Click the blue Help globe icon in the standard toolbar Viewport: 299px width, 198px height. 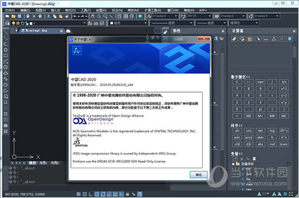[x=140, y=16]
